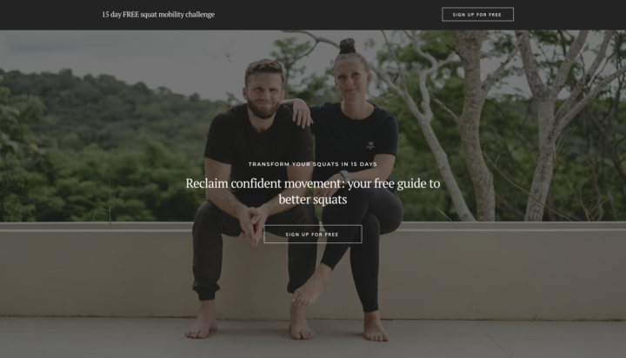626x358 pixels.
Task: Select the 'Transform your squats in 15 days' tagline
Action: [313, 164]
